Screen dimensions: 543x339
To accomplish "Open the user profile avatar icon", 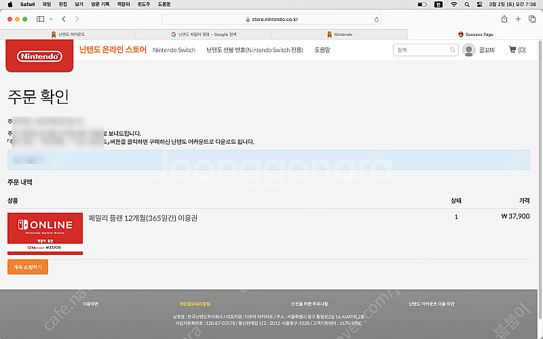I will coord(469,50).
